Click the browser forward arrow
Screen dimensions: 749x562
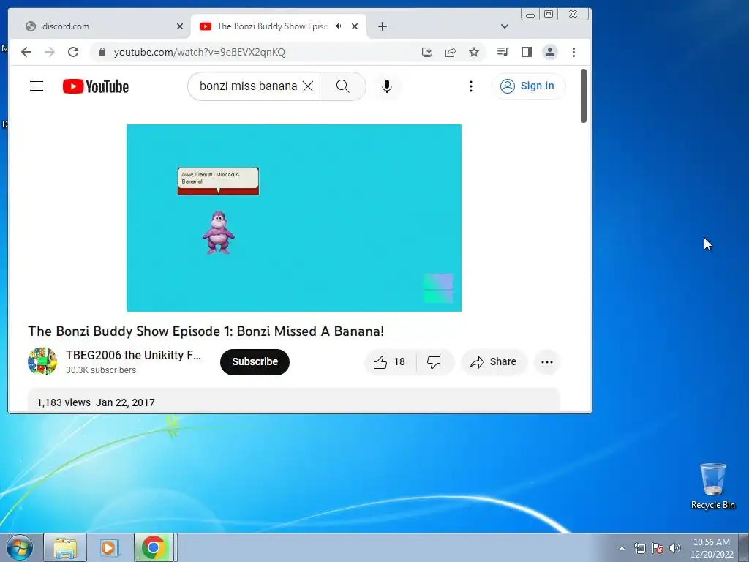click(50, 52)
